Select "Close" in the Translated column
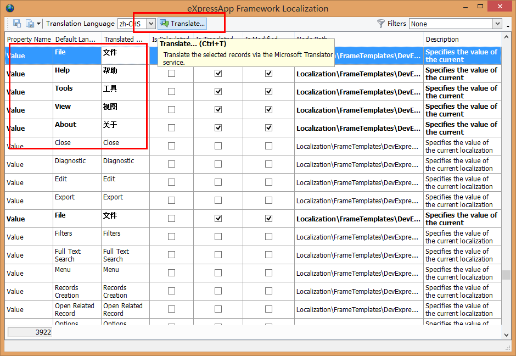Image resolution: width=516 pixels, height=356 pixels. coord(125,146)
